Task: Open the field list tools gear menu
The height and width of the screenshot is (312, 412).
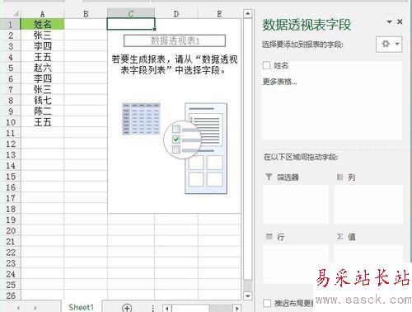Action: [x=389, y=44]
